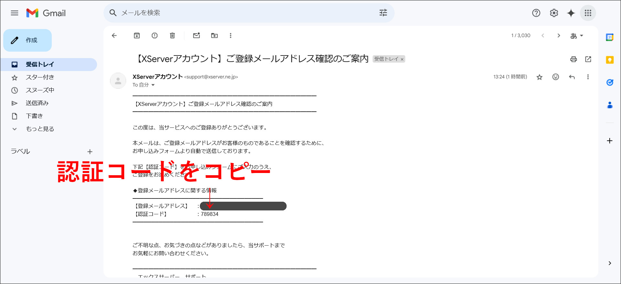Screen dimensions: 621x284
Task: Delete this email with trash icon
Action: tap(172, 35)
